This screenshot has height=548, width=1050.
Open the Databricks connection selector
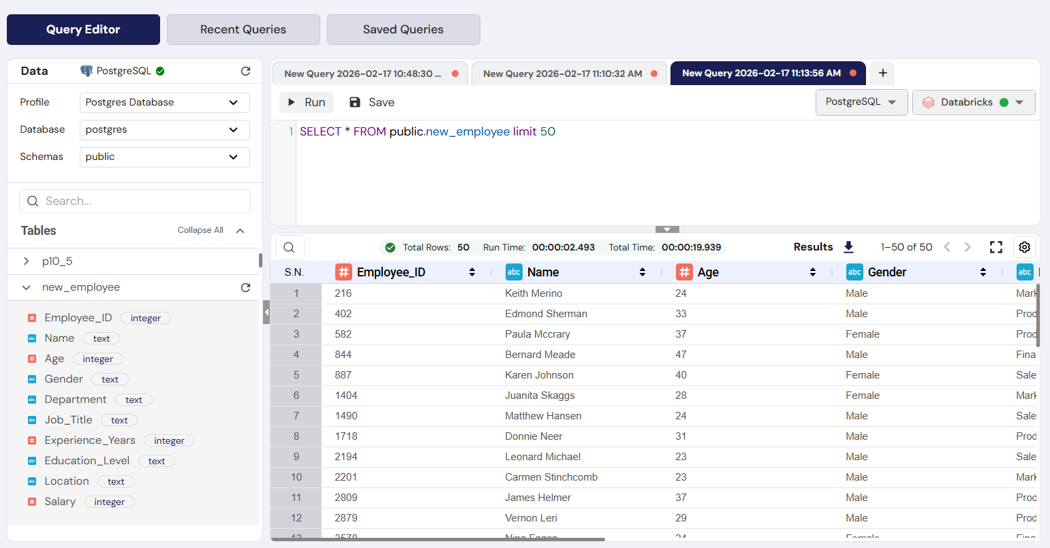click(973, 101)
